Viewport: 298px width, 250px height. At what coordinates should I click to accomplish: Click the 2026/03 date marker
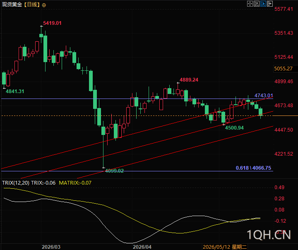pos(51,247)
